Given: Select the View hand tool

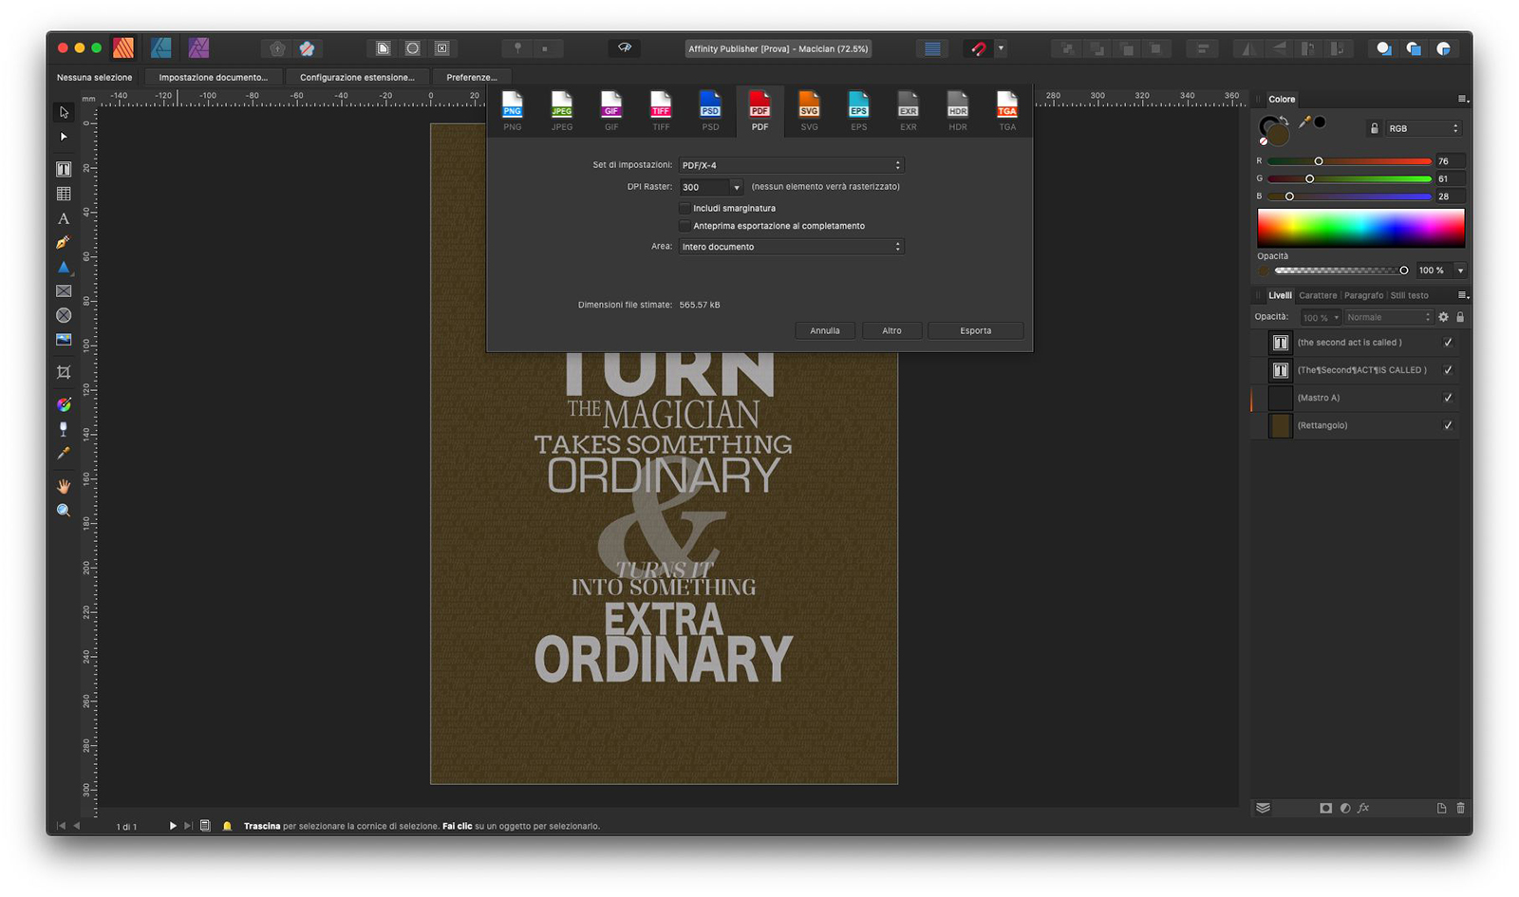Looking at the screenshot, I should 64,486.
